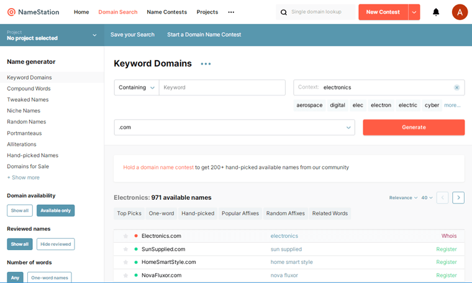Switch to One-word tab
Screen dimensions: 472x283
[x=161, y=213]
